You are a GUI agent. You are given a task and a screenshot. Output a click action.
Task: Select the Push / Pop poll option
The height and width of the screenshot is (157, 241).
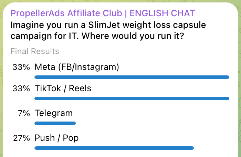56,138
